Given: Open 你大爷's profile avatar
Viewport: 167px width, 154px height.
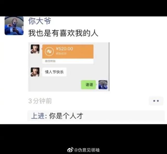Looking at the screenshot, I should (x=14, y=26).
